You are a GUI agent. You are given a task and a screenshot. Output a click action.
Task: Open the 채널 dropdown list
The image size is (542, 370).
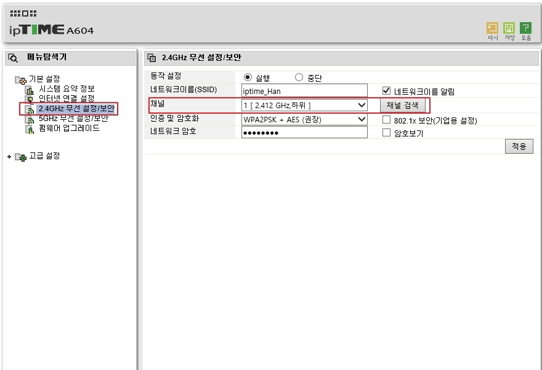pos(304,105)
